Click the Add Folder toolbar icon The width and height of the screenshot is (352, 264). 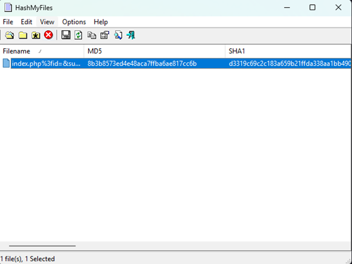pyautogui.click(x=23, y=35)
